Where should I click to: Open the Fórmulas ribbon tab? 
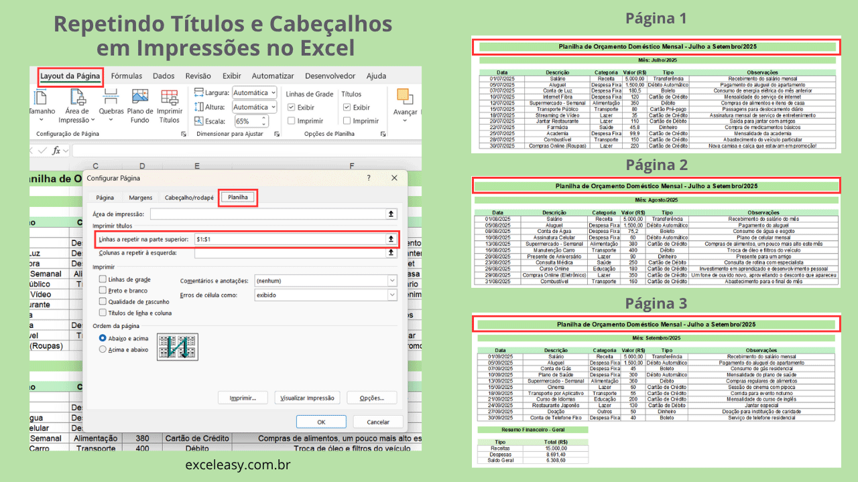tap(127, 76)
